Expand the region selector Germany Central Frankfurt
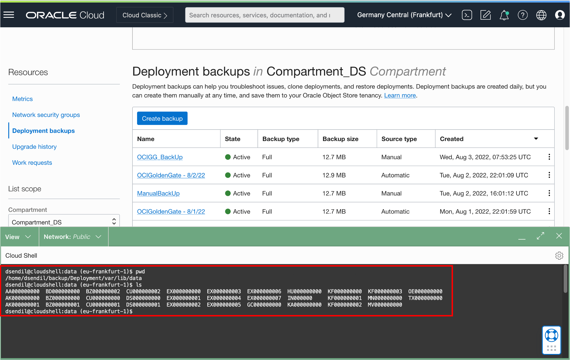The image size is (570, 360). (404, 15)
